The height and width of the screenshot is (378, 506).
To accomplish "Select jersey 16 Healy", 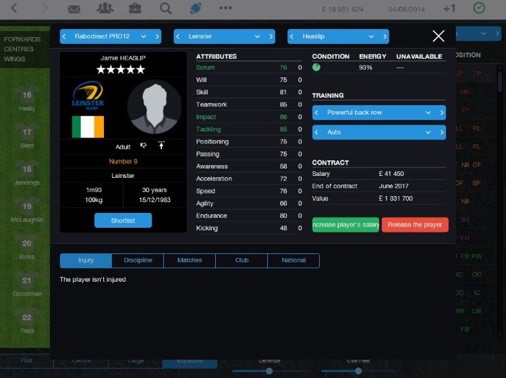I will coord(27,99).
